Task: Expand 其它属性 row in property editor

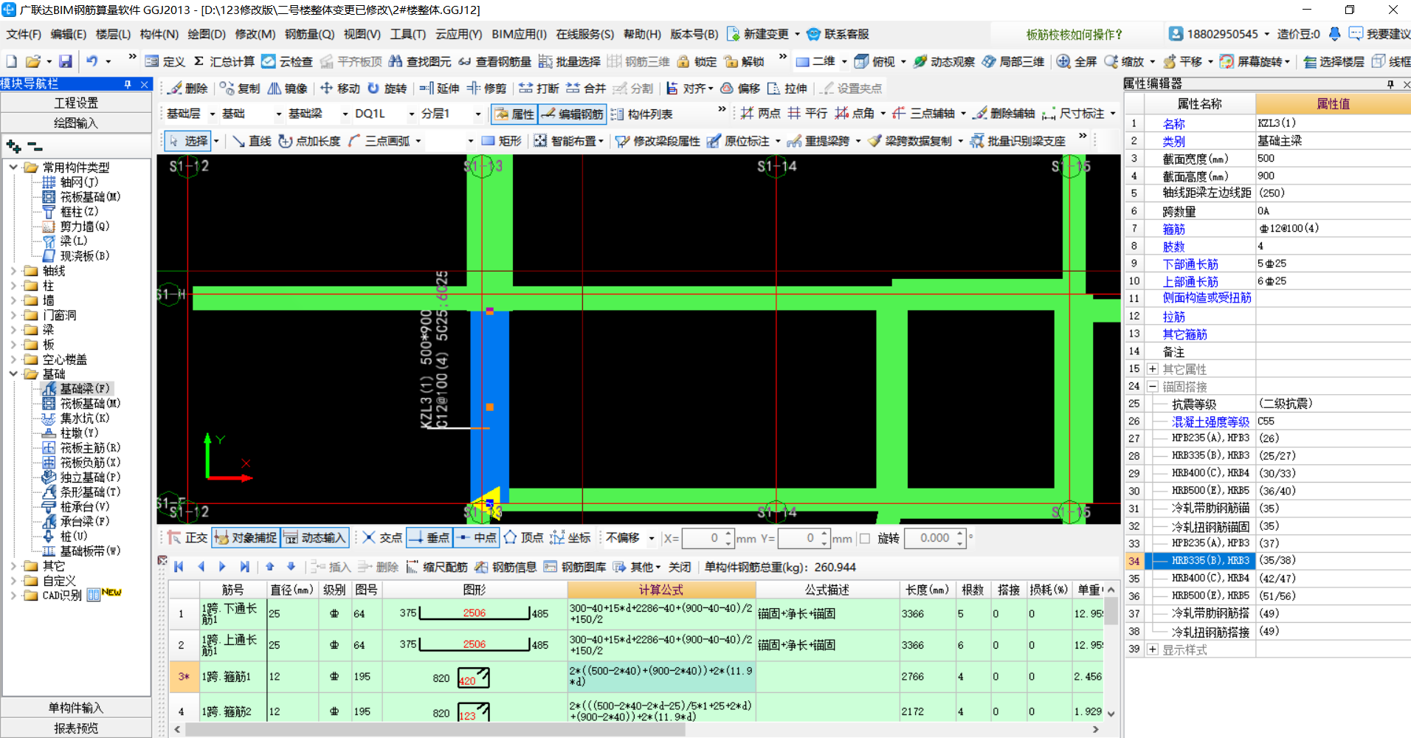Action: [x=1153, y=369]
